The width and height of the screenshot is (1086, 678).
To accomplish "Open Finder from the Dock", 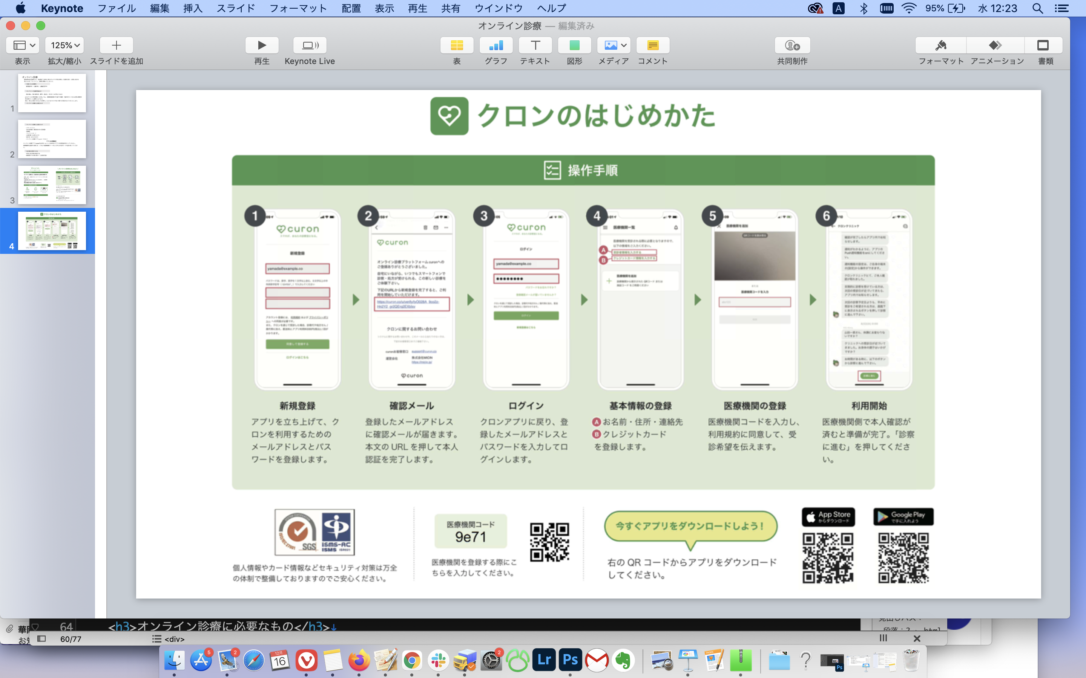I will [175, 660].
